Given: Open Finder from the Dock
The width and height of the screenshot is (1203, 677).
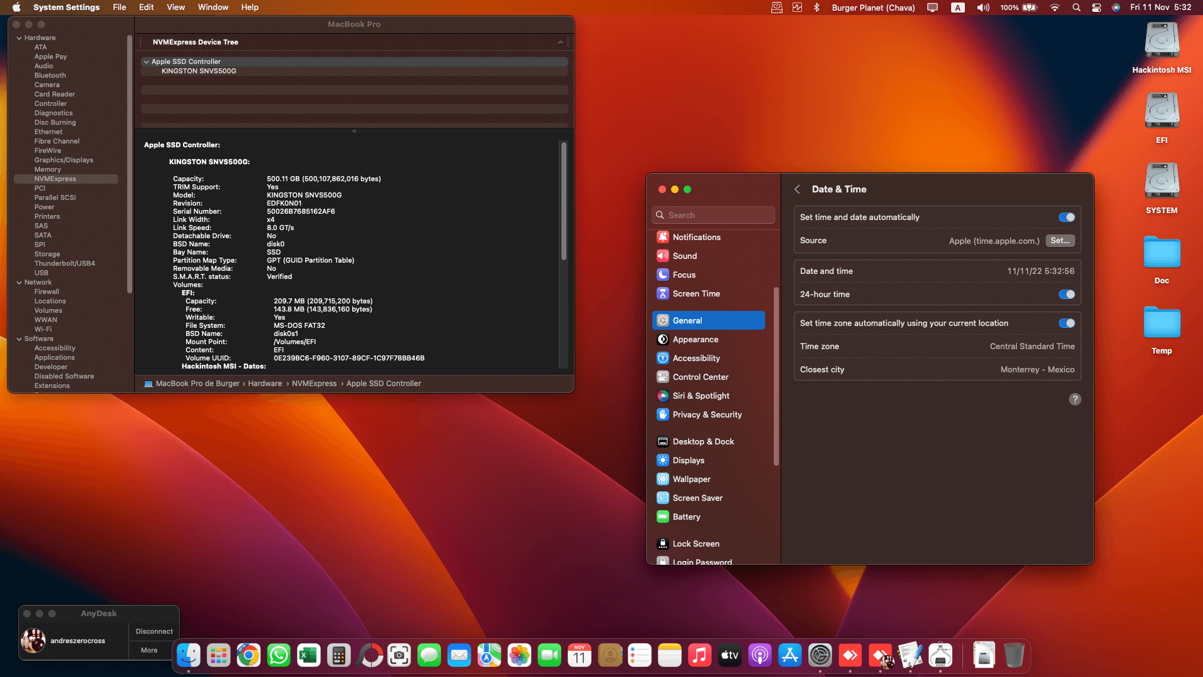Looking at the screenshot, I should (189, 656).
